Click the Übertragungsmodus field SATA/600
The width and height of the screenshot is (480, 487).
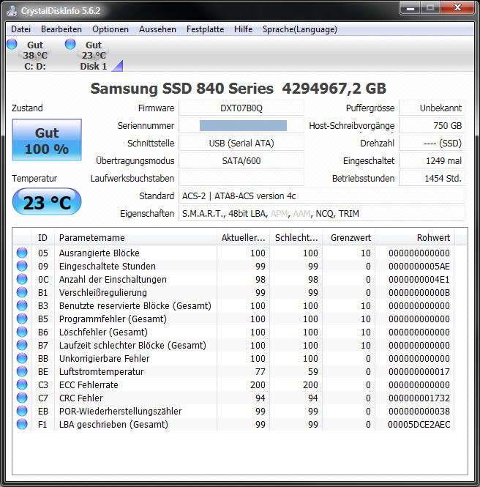point(241,161)
